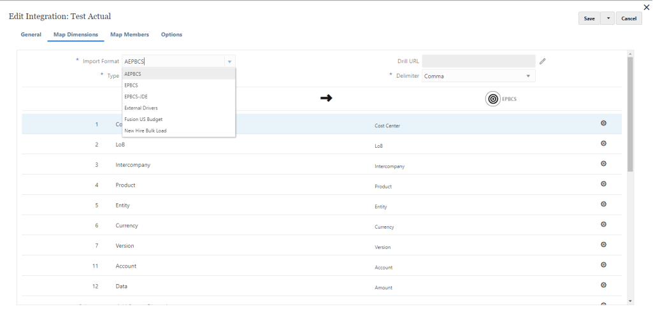The image size is (660, 321).
Task: Open the gear settings for the Currency row
Action: coord(603,224)
